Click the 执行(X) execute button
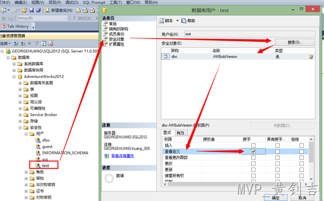 tap(82, 18)
